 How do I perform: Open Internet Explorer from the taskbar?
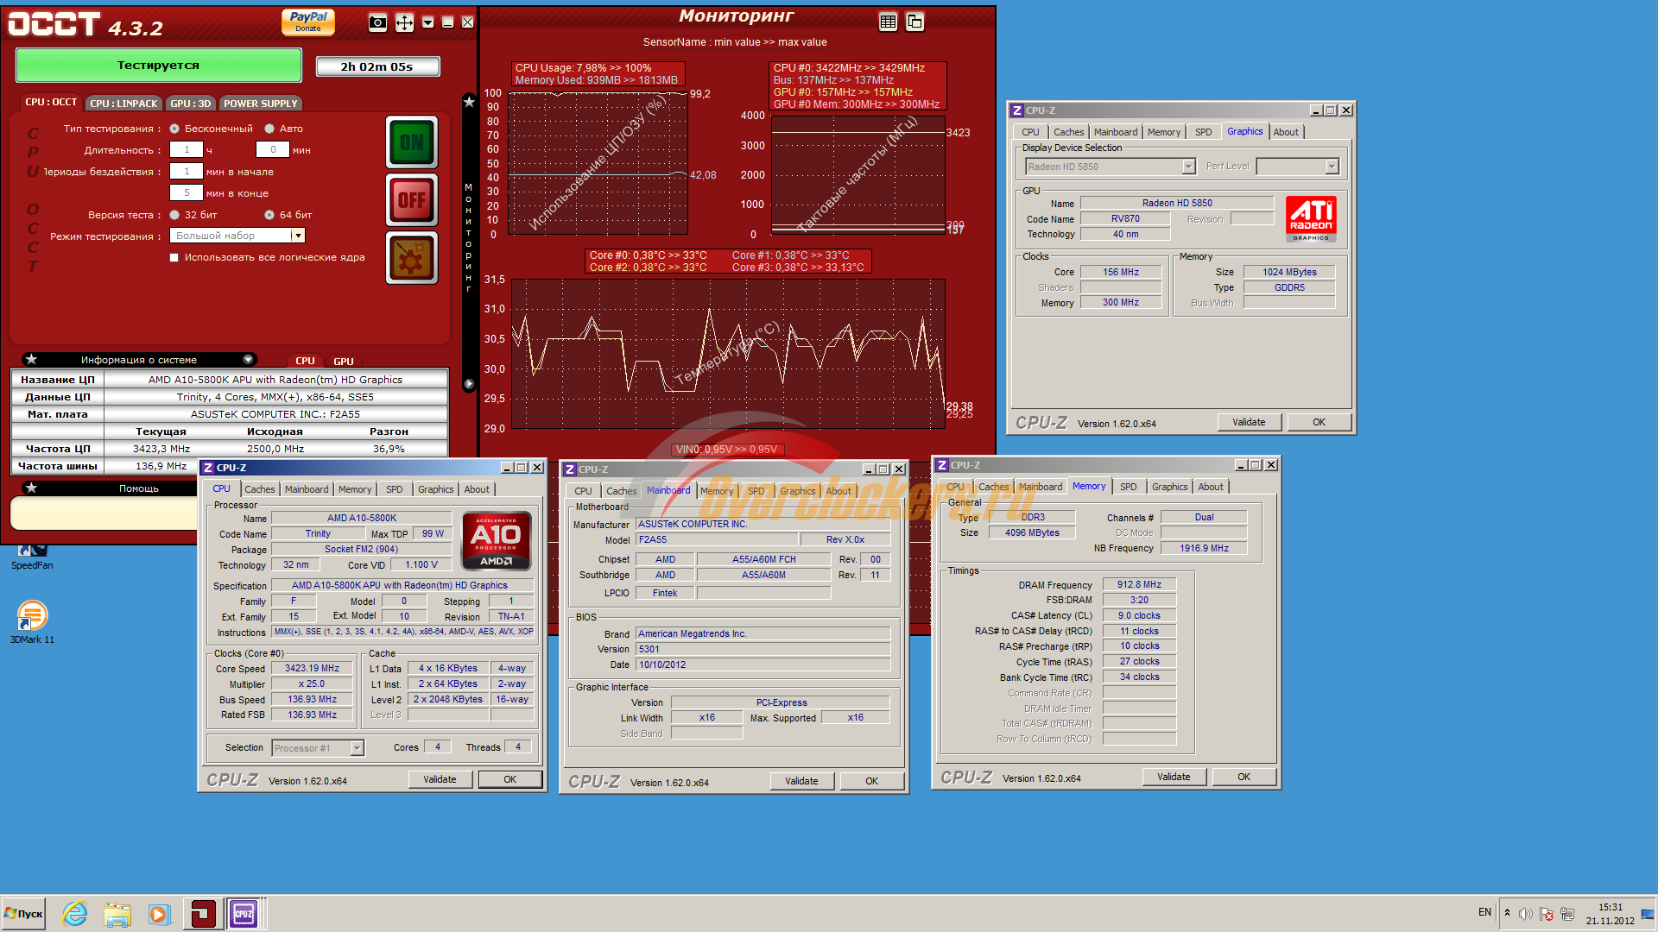pos(75,914)
